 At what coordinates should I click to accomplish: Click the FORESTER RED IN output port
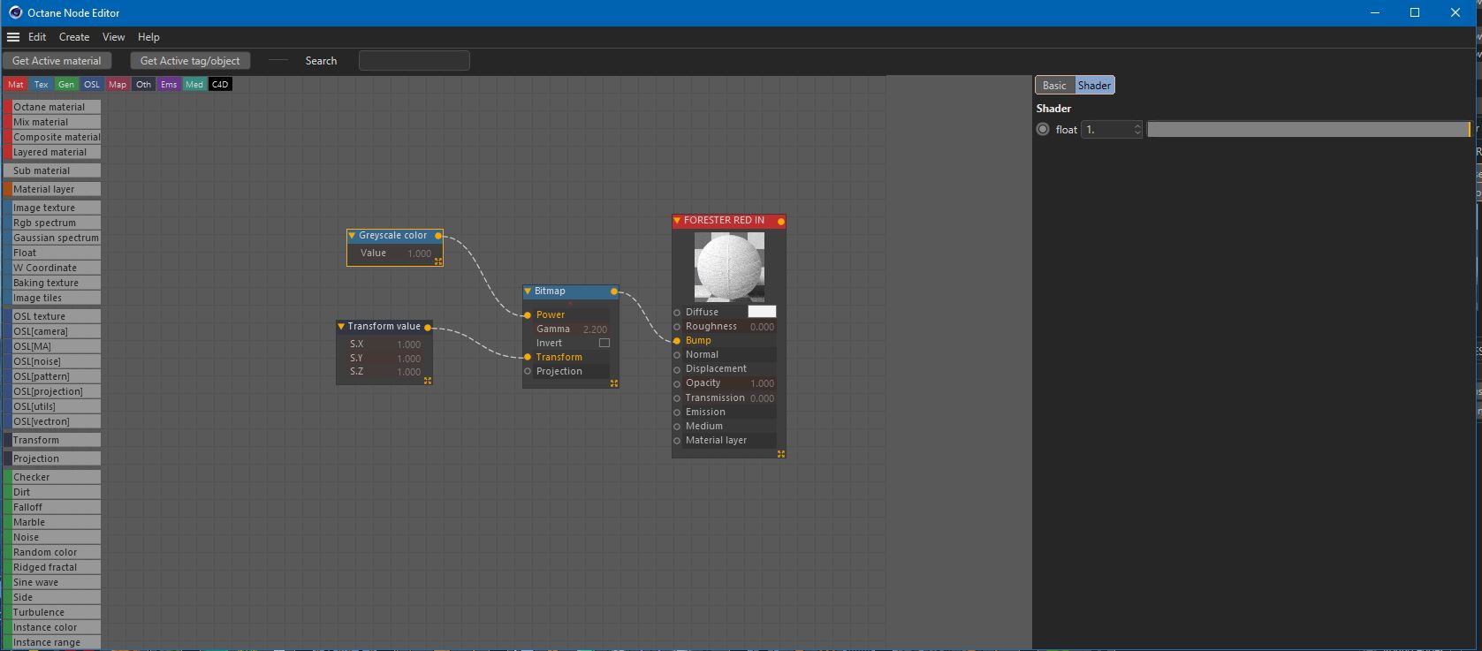click(x=781, y=221)
